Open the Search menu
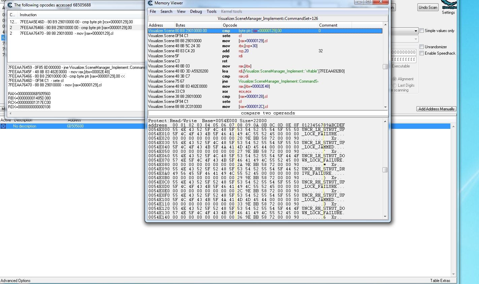This screenshot has height=284, width=479. point(166,11)
